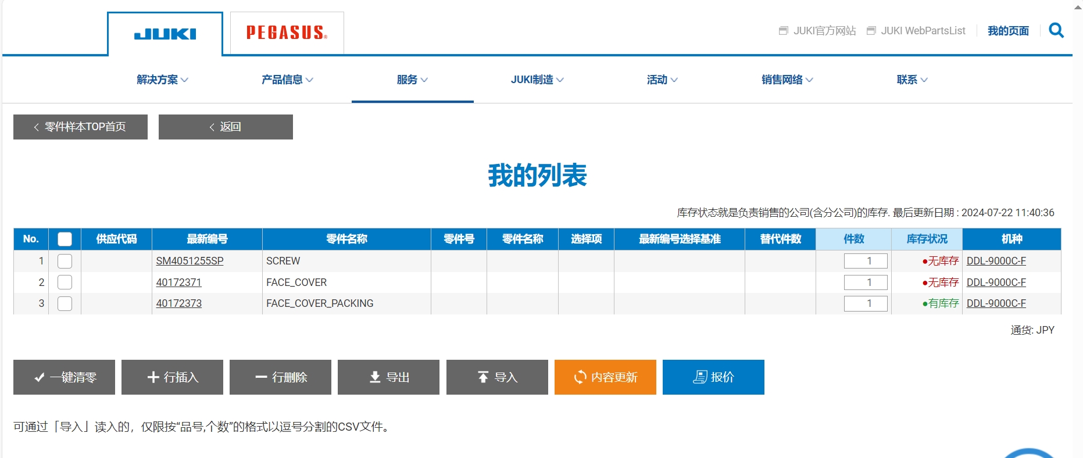Select the checkbox for FACE_COVER_PACKING row
Viewport: 1083px width, 458px height.
(65, 303)
